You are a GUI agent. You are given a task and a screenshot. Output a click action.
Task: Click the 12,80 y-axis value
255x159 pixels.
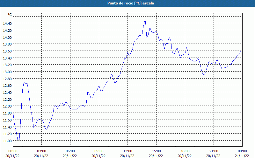(7, 79)
